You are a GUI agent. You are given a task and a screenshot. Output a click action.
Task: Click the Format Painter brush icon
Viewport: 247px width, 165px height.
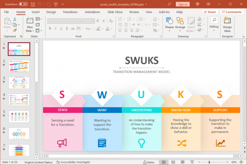(x=15, y=30)
